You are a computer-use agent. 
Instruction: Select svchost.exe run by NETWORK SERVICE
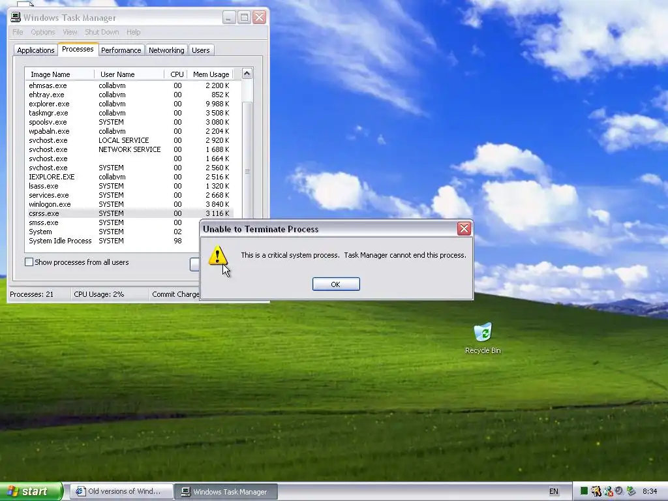[x=130, y=149]
